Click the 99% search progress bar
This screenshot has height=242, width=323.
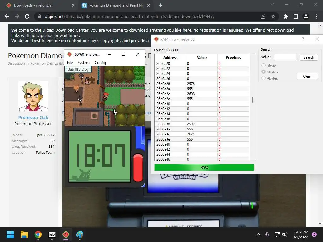[204, 168]
